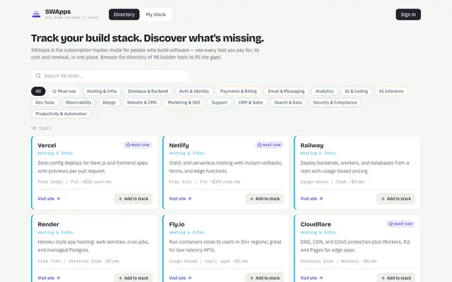This screenshot has width=452, height=282.
Task: Click the 'Hosting & Infra' label under Railway
Action: click(x=318, y=154)
